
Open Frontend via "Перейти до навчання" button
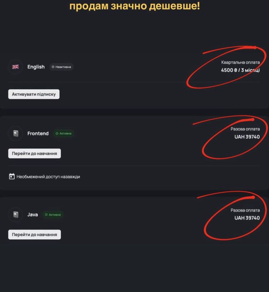point(35,154)
